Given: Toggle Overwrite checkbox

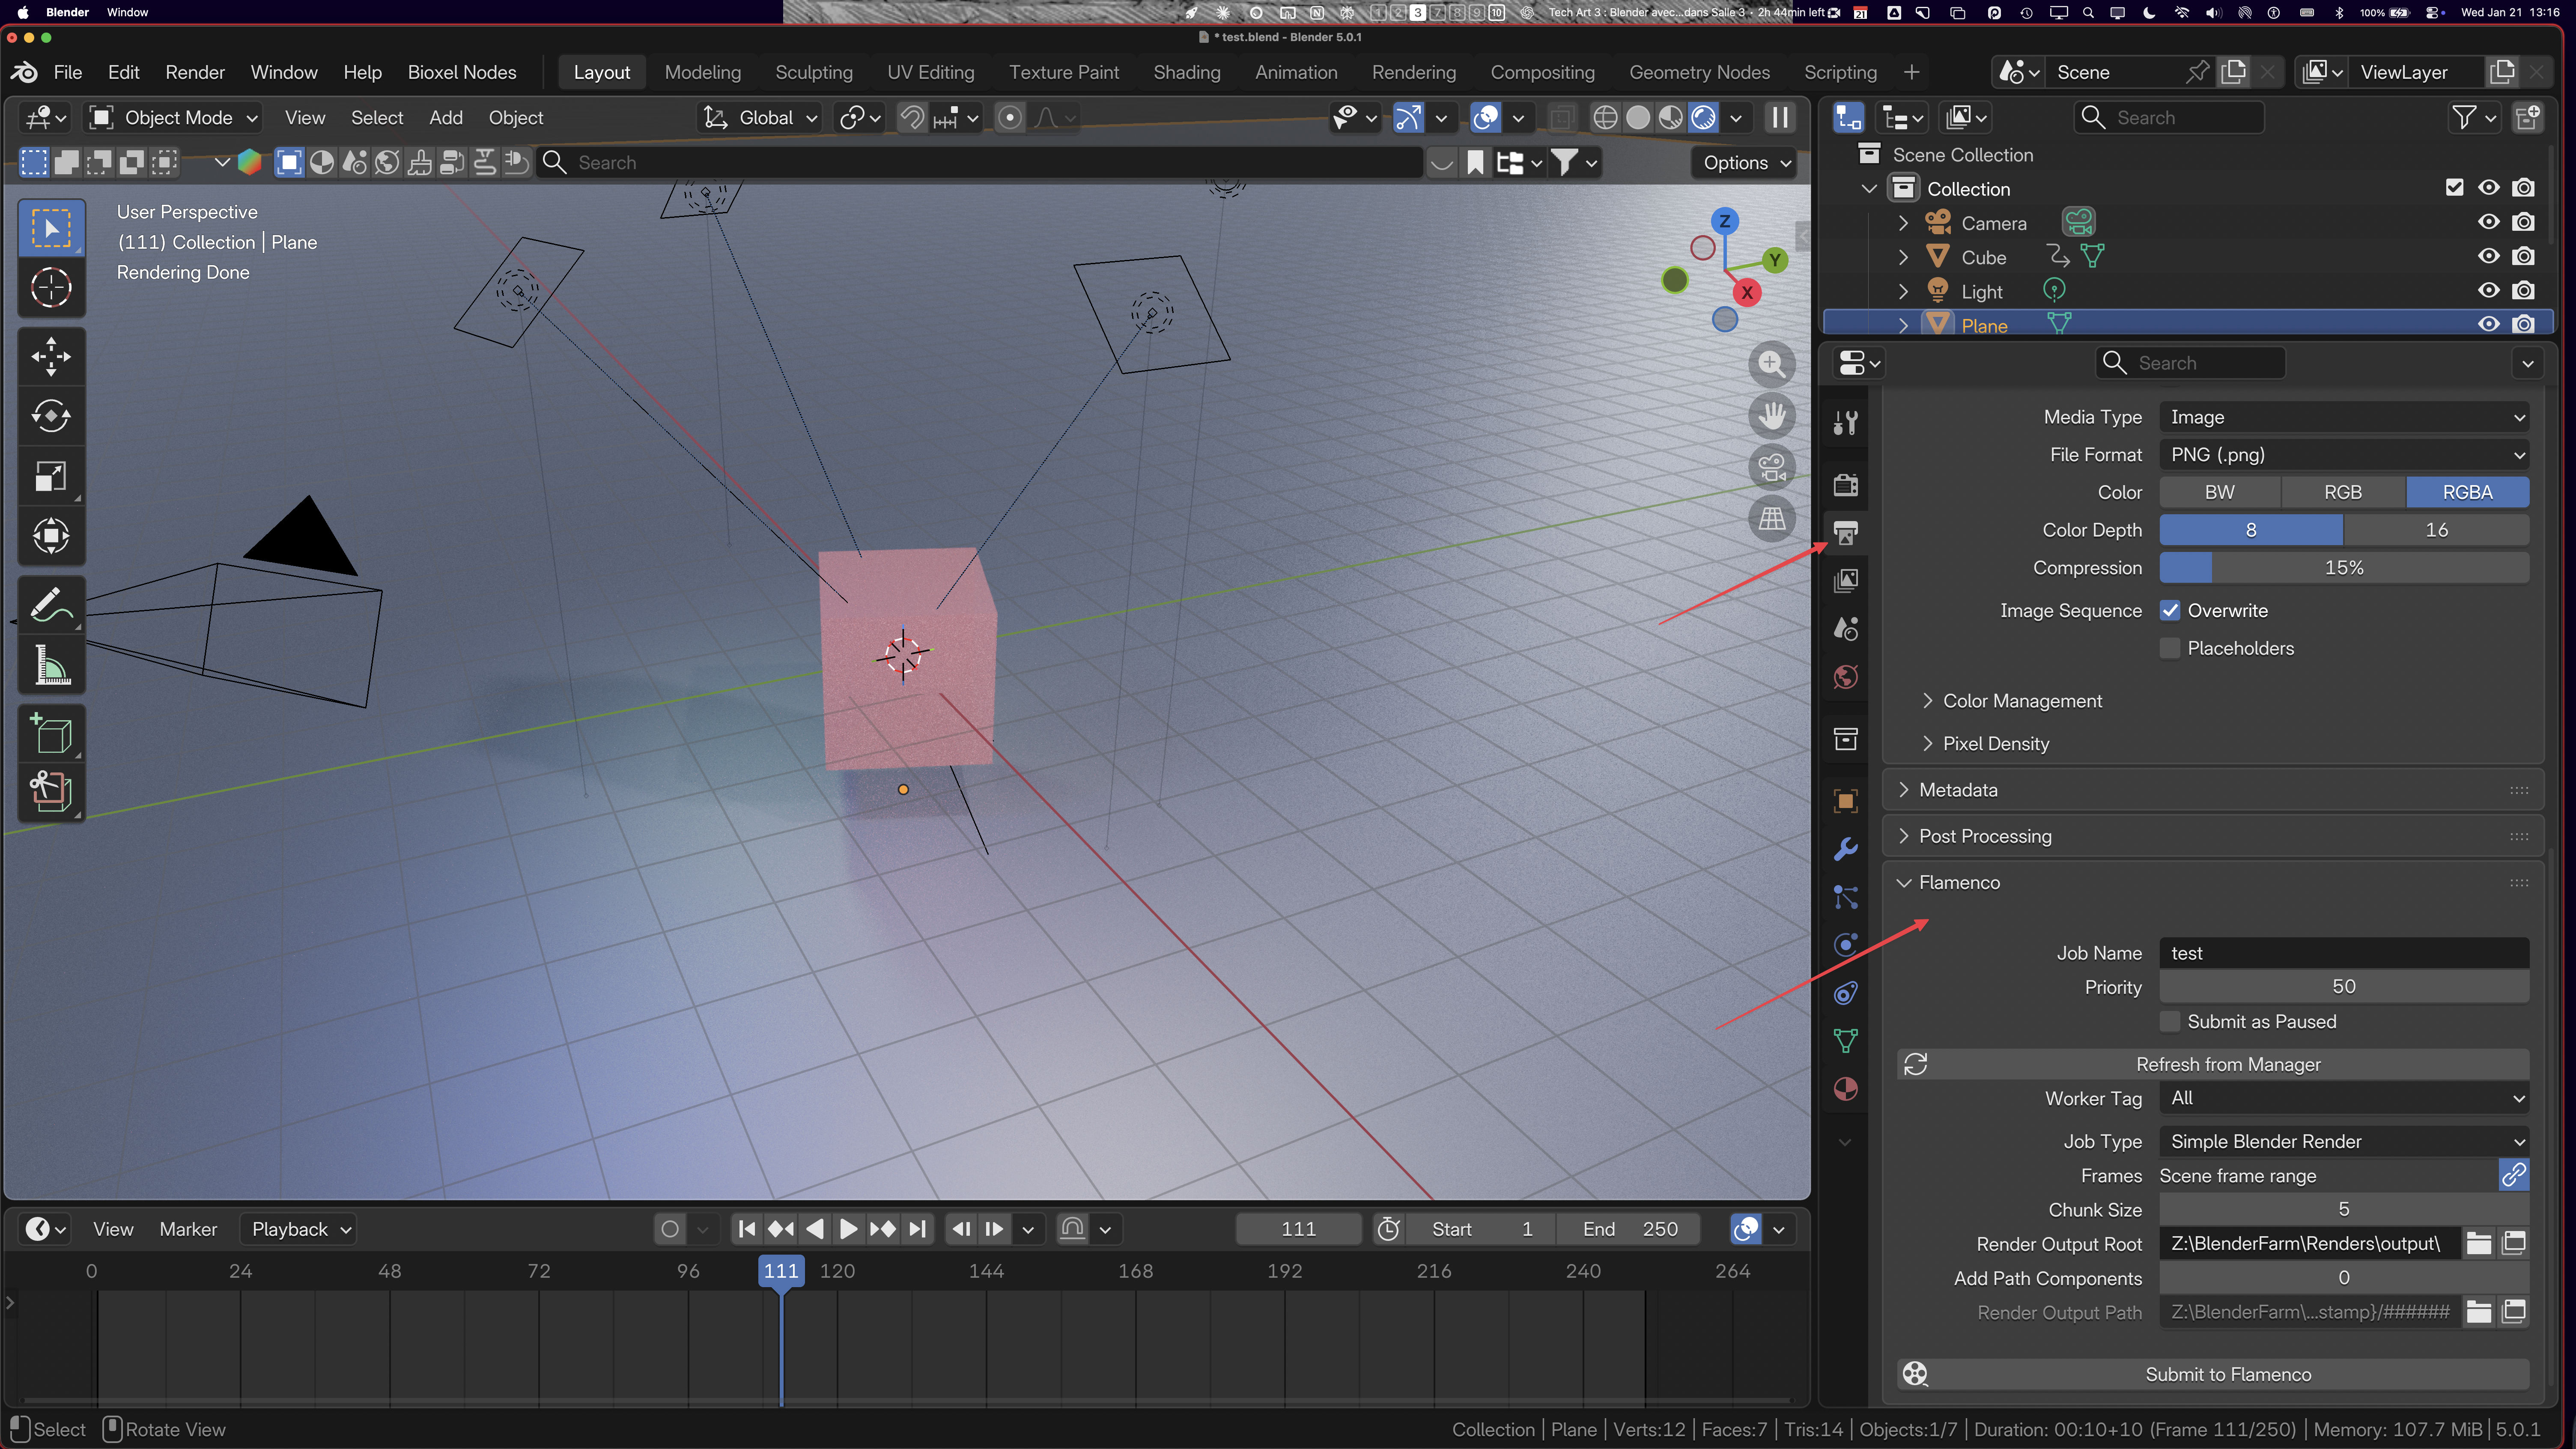Looking at the screenshot, I should [2170, 611].
